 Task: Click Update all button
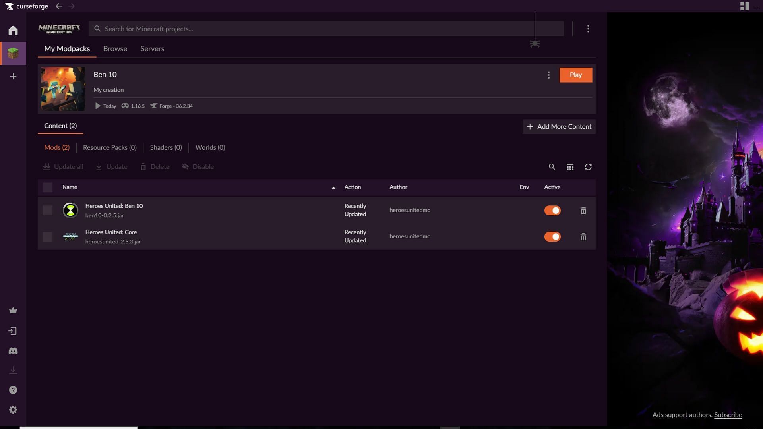pyautogui.click(x=63, y=167)
